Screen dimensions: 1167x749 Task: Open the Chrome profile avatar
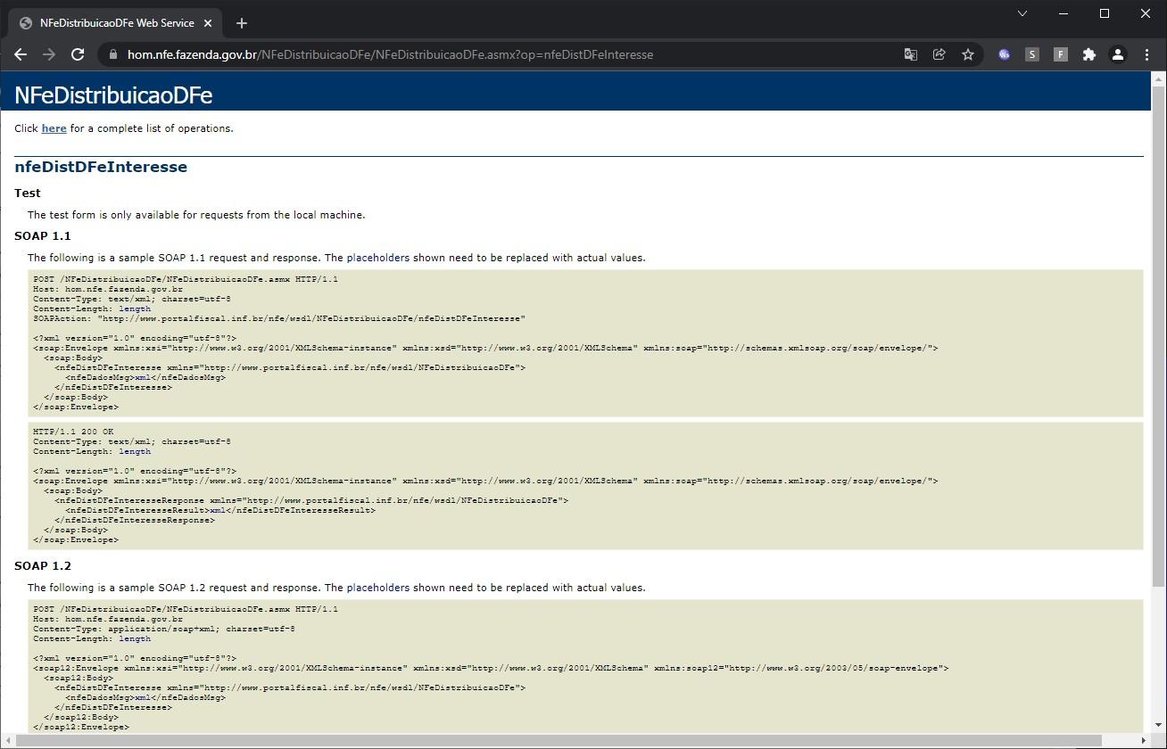pyautogui.click(x=1118, y=54)
